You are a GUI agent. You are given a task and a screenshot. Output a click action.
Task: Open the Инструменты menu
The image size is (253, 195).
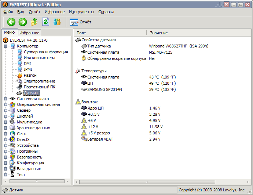81,12
